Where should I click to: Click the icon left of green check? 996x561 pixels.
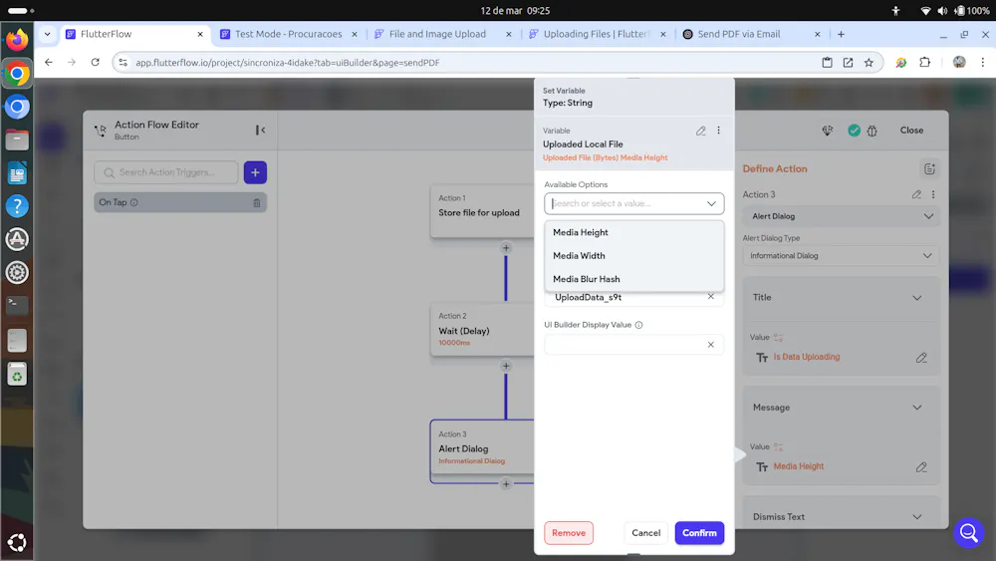tap(827, 131)
